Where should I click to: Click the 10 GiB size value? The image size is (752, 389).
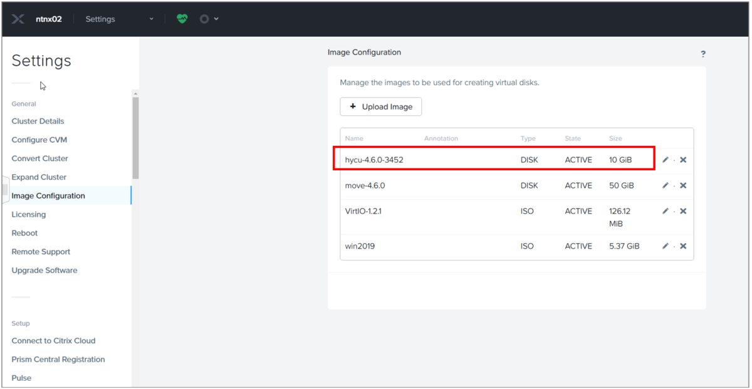[620, 160]
